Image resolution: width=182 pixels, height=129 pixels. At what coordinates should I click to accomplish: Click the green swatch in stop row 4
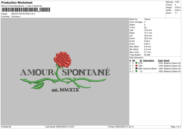(136, 71)
